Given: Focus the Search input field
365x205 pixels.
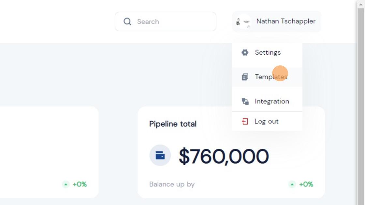Looking at the screenshot, I should (x=173, y=21).
